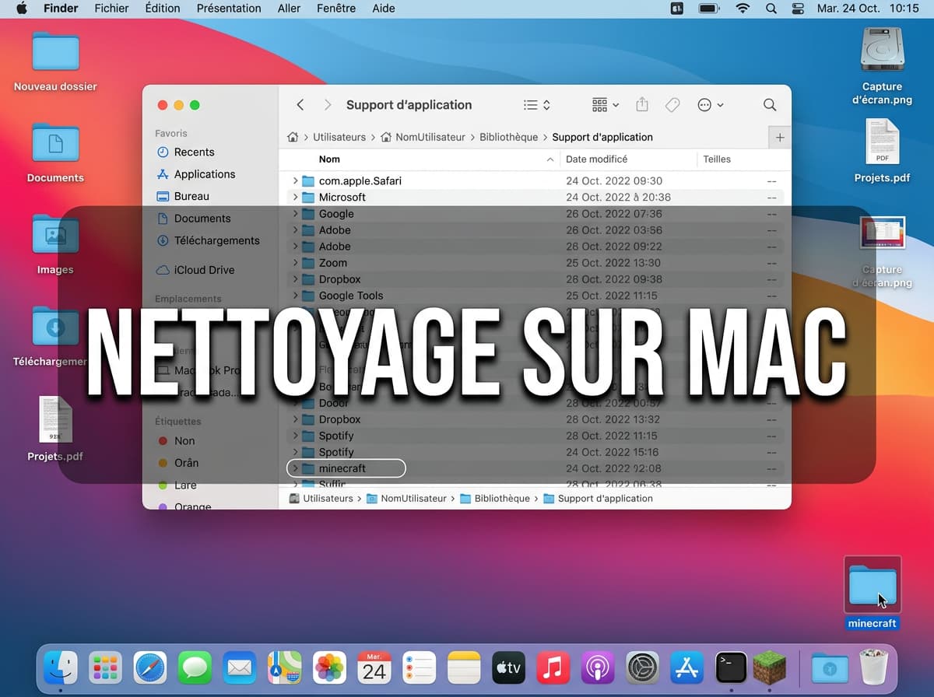Screen dimensions: 934x697
Task: Open Notes from the Dock
Action: tap(465, 667)
